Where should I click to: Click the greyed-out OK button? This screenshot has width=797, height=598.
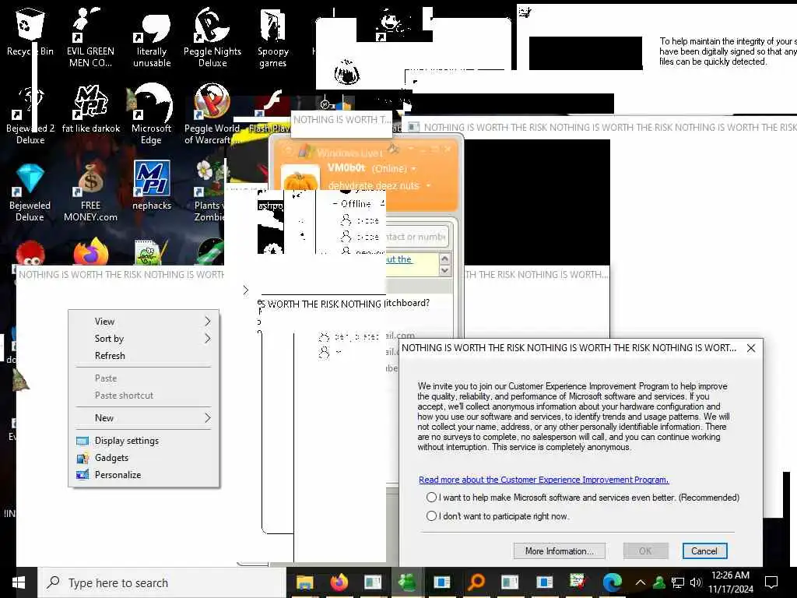pyautogui.click(x=645, y=551)
